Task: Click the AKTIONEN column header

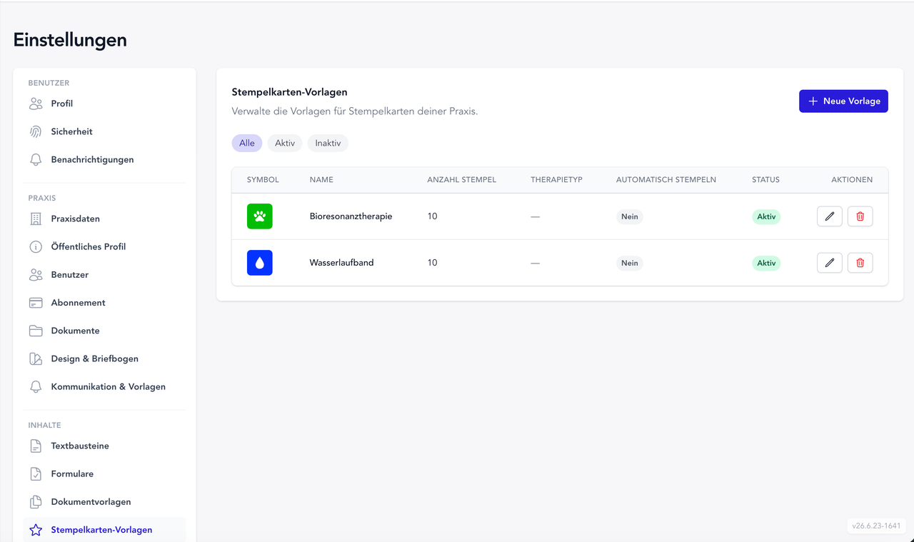Action: coord(852,180)
